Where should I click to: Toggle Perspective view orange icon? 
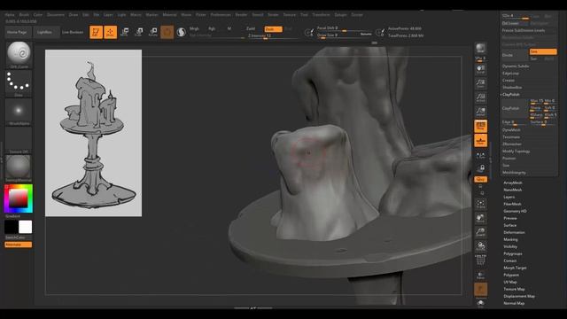480,126
